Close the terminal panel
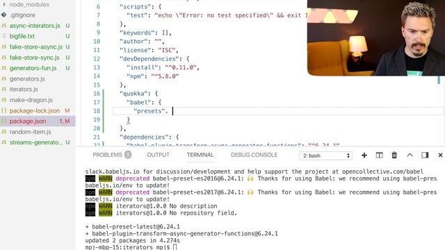Image resolution: width=445 pixels, height=250 pixels. 440,155
